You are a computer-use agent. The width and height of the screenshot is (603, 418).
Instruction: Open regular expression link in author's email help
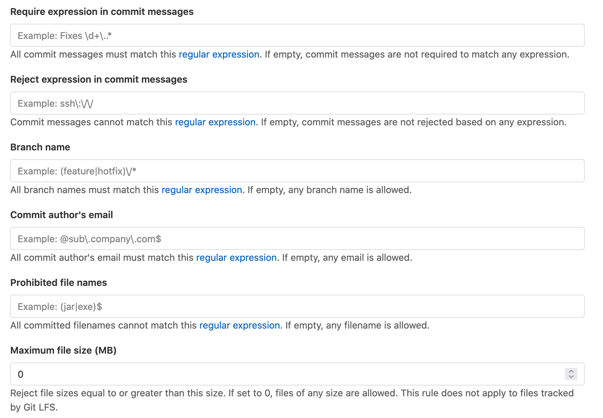236,258
